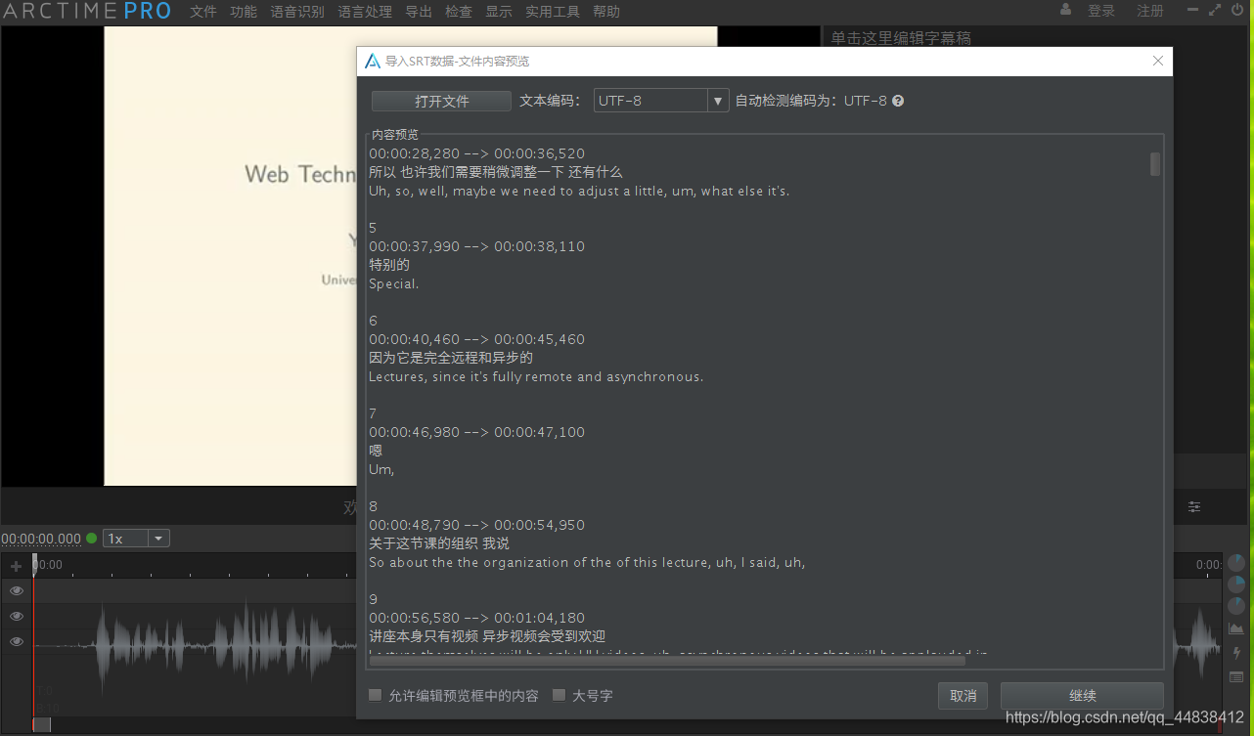
Task: Click the ARCTIME PRO logo
Action: [86, 12]
